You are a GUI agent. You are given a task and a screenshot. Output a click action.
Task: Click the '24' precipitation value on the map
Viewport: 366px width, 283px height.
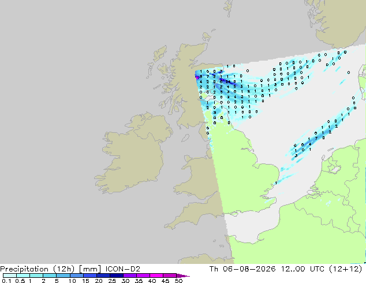click(228, 82)
